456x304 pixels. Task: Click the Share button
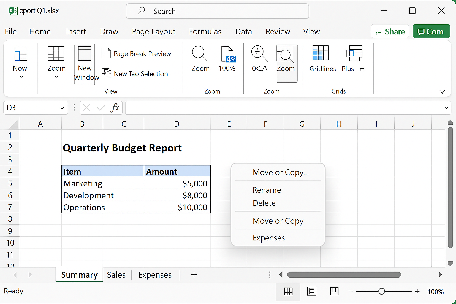pos(390,31)
